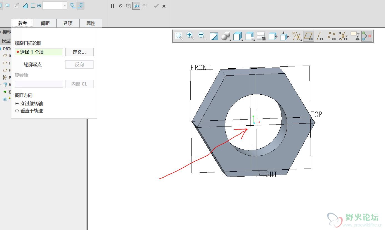Toggle coordinate system display visibility

pos(343,36)
